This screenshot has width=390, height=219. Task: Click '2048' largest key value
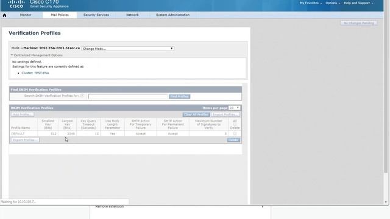[x=71, y=134]
